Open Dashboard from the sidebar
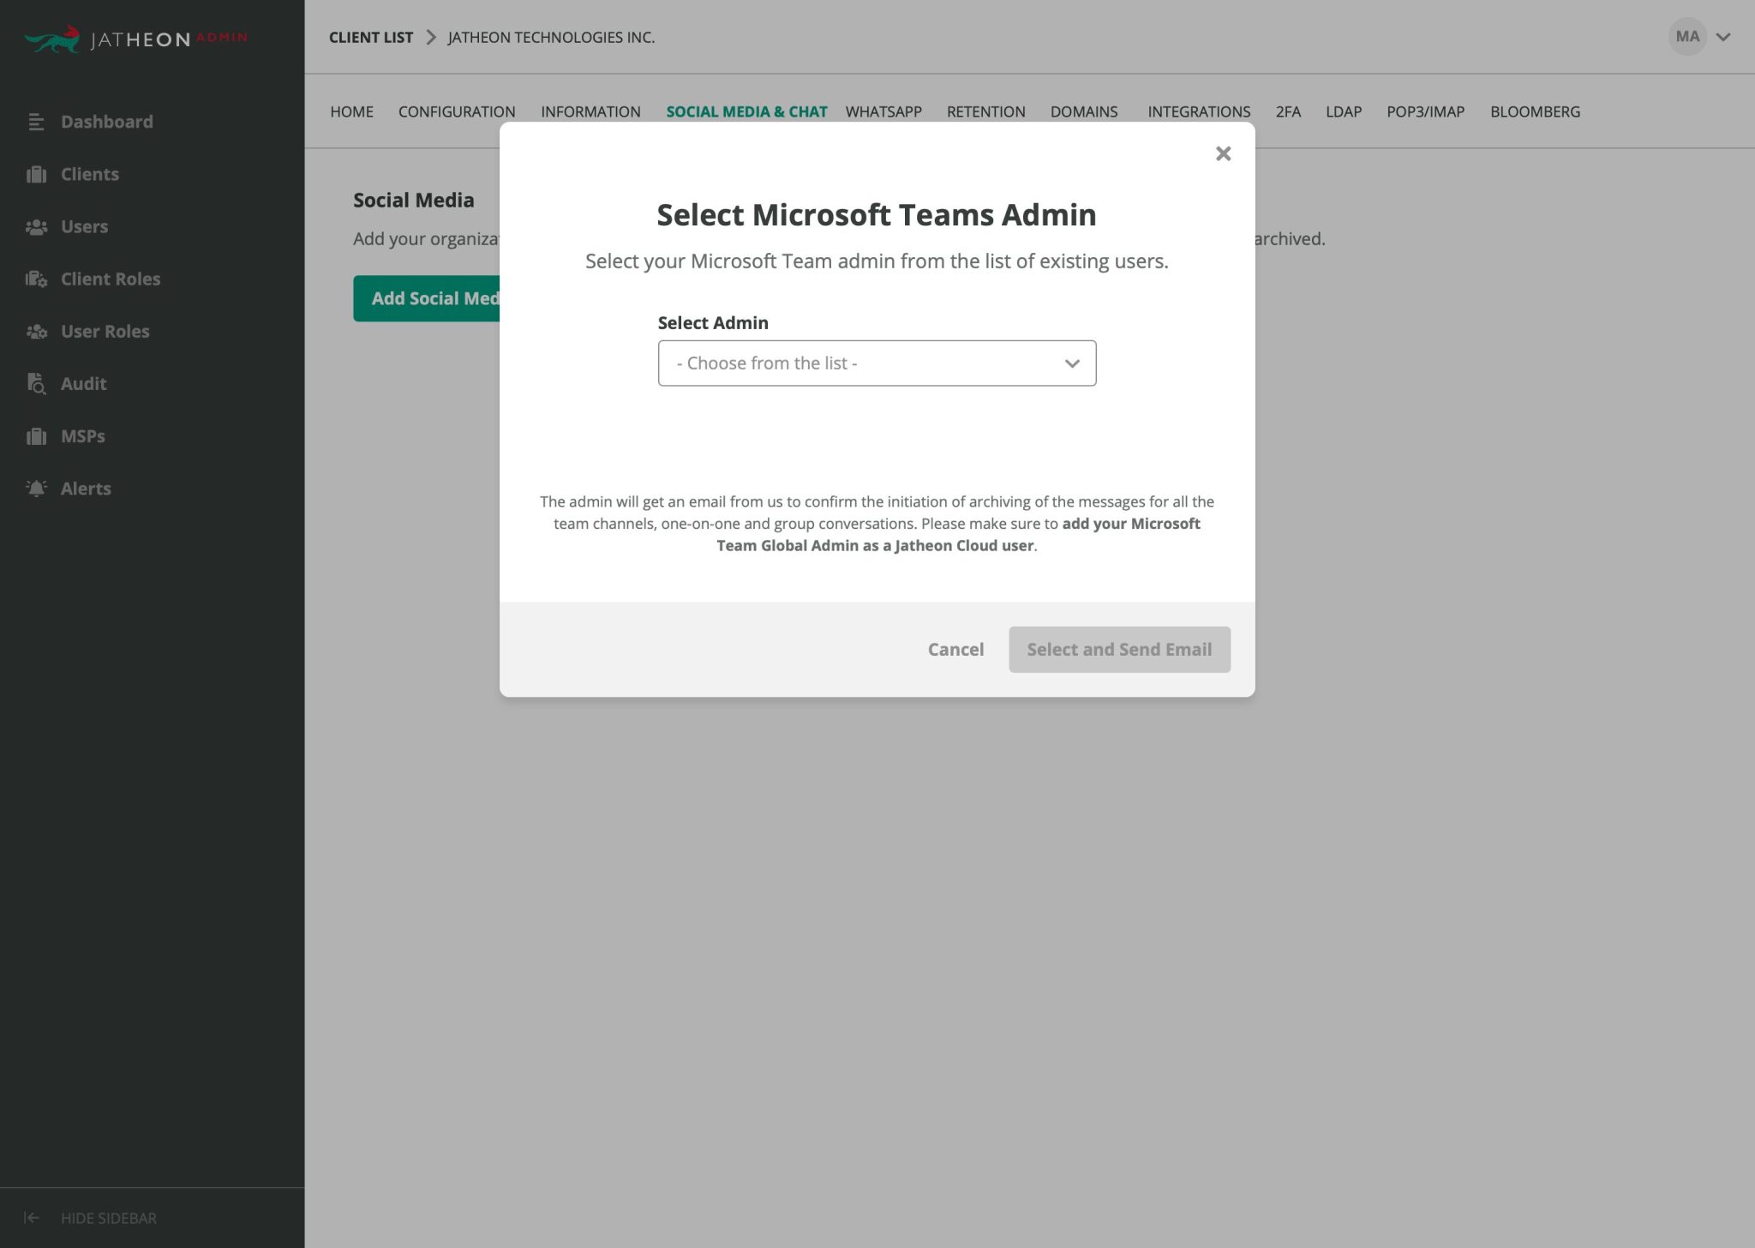This screenshot has width=1755, height=1248. (106, 122)
